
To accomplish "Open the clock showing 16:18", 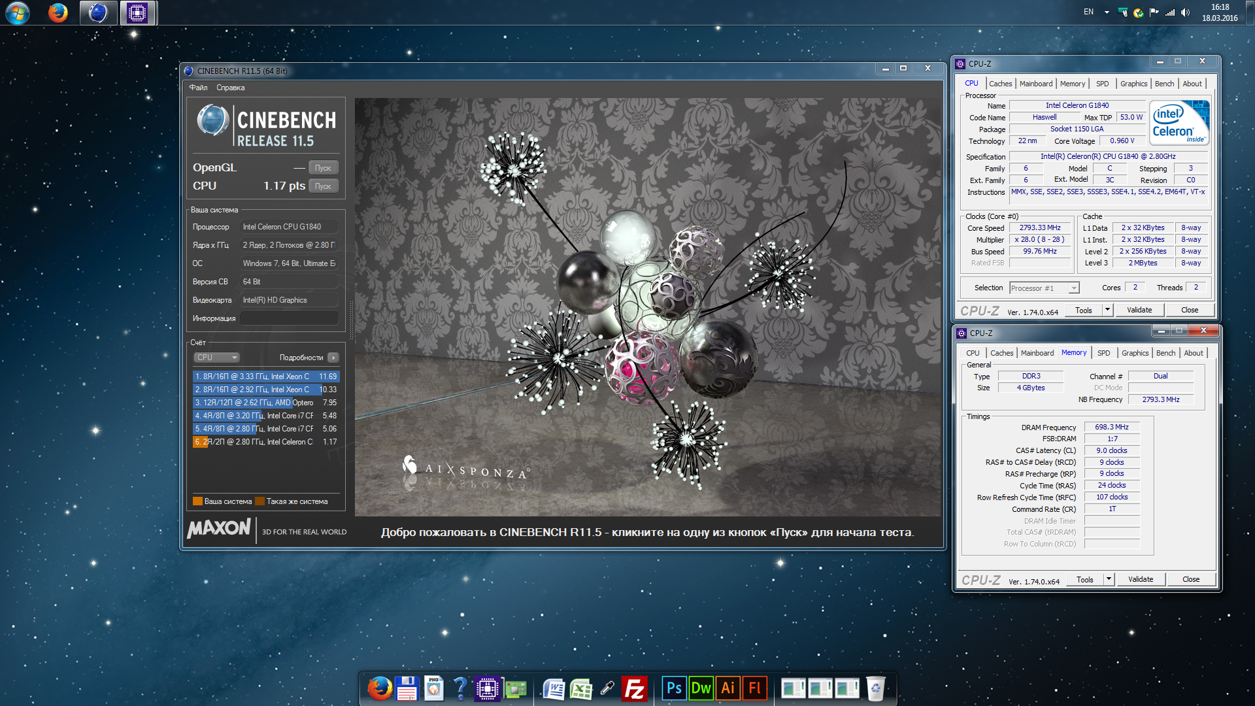I will pos(1220,12).
